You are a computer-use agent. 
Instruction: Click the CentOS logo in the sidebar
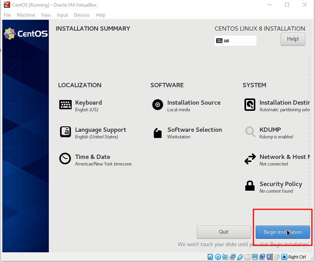26,34
